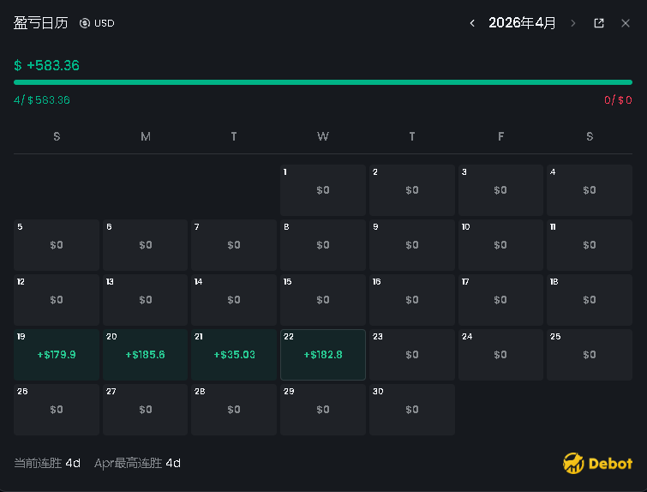Select the April 5 day cell
647x492 pixels.
pos(57,245)
